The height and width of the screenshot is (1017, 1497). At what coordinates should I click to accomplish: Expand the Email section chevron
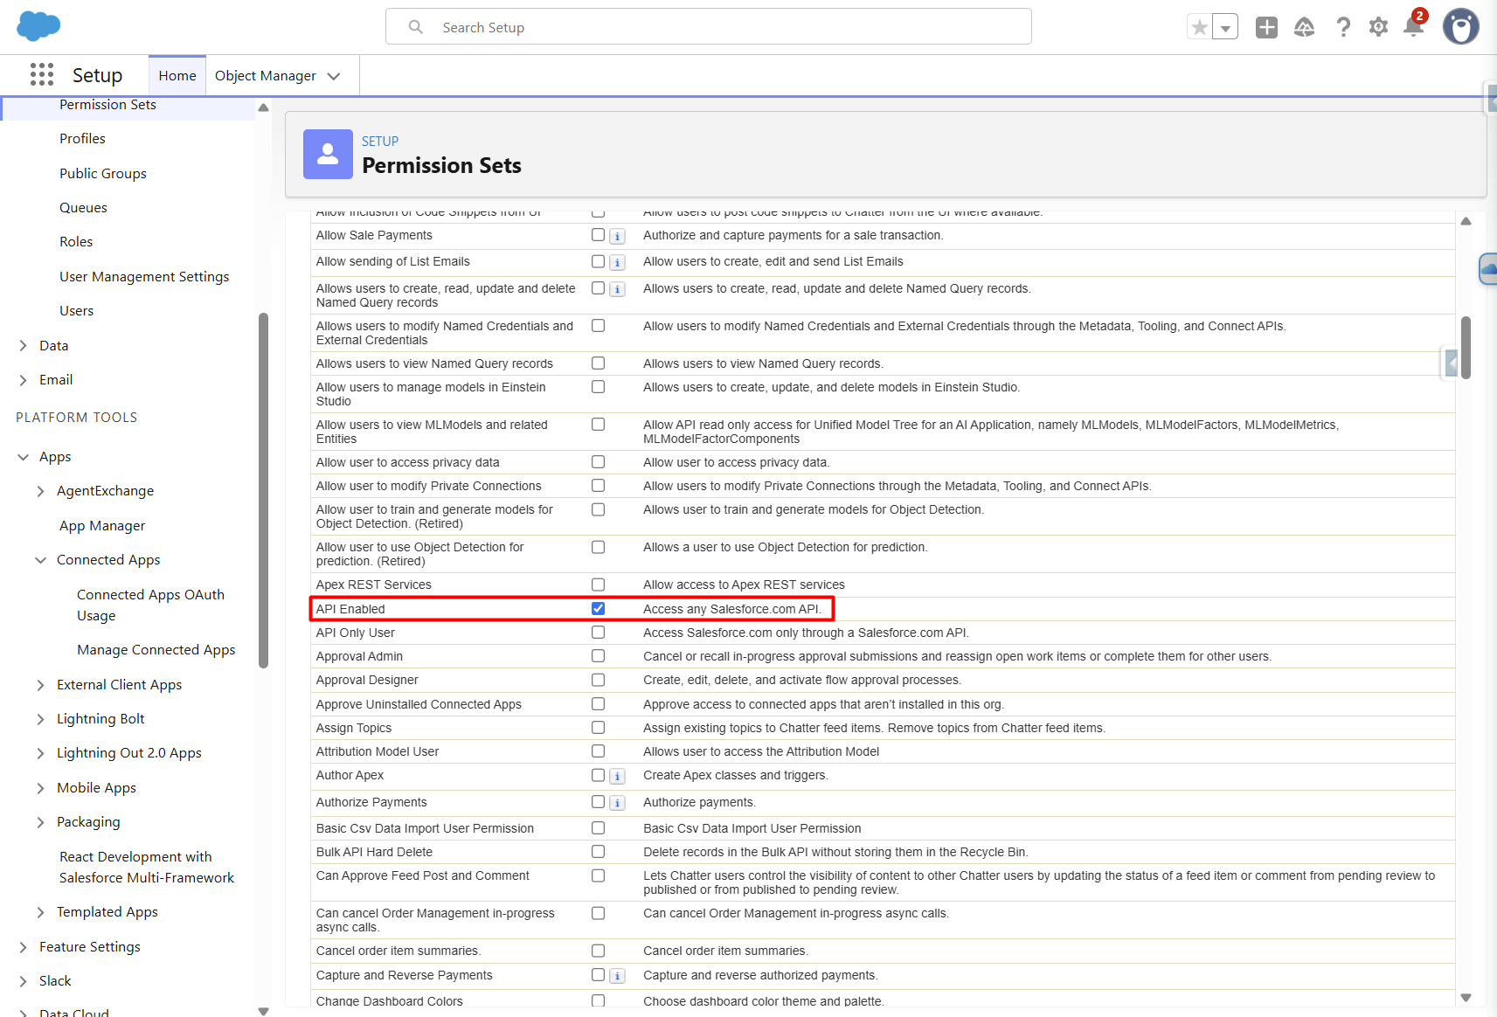pyautogui.click(x=24, y=380)
